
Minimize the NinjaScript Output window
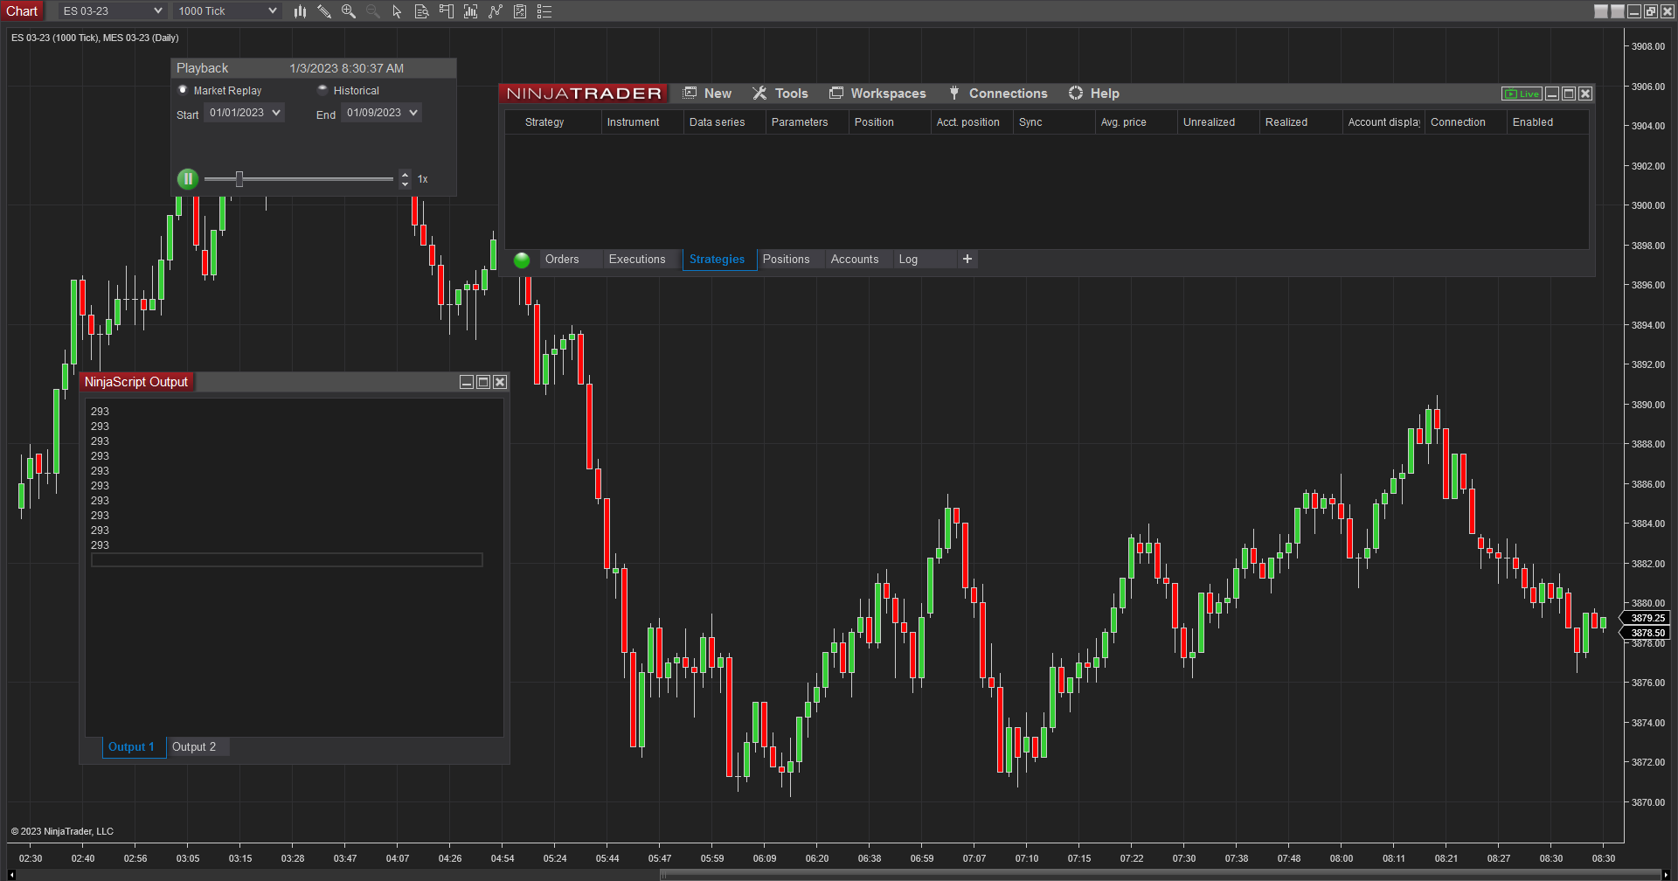click(x=467, y=382)
